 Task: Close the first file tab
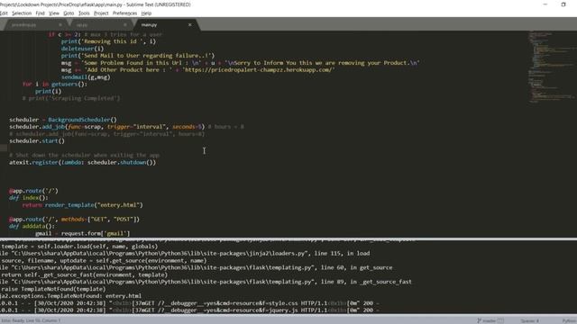pos(60,25)
